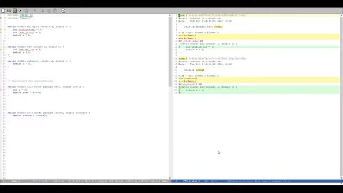Click the stdio.h include link on line 1
This screenshot has height=193, width=343.
click(x=26, y=16)
